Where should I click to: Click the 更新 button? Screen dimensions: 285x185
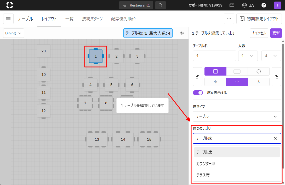pyautogui.click(x=276, y=33)
